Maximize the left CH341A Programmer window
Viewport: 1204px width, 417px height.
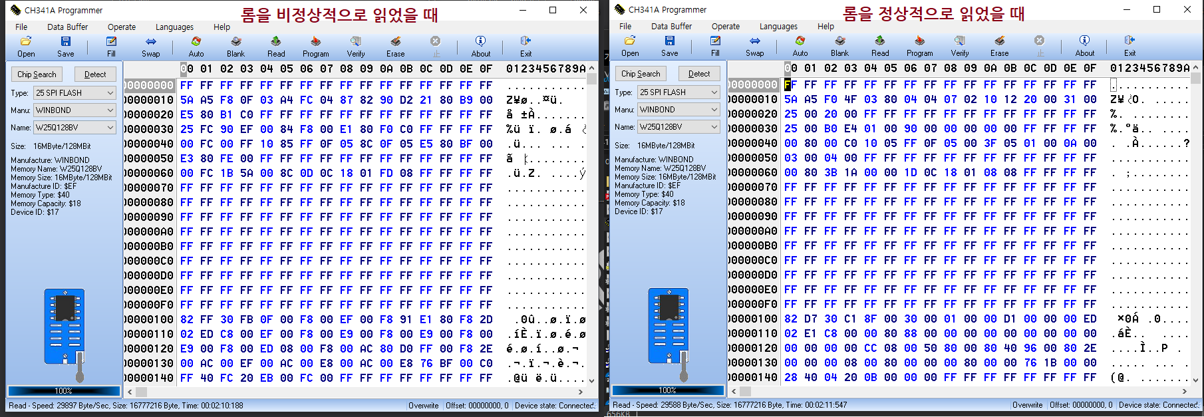553,10
